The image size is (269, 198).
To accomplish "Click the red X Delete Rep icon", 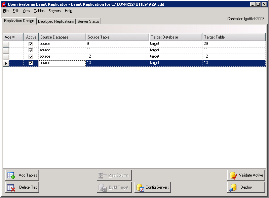I will pos(11,187).
